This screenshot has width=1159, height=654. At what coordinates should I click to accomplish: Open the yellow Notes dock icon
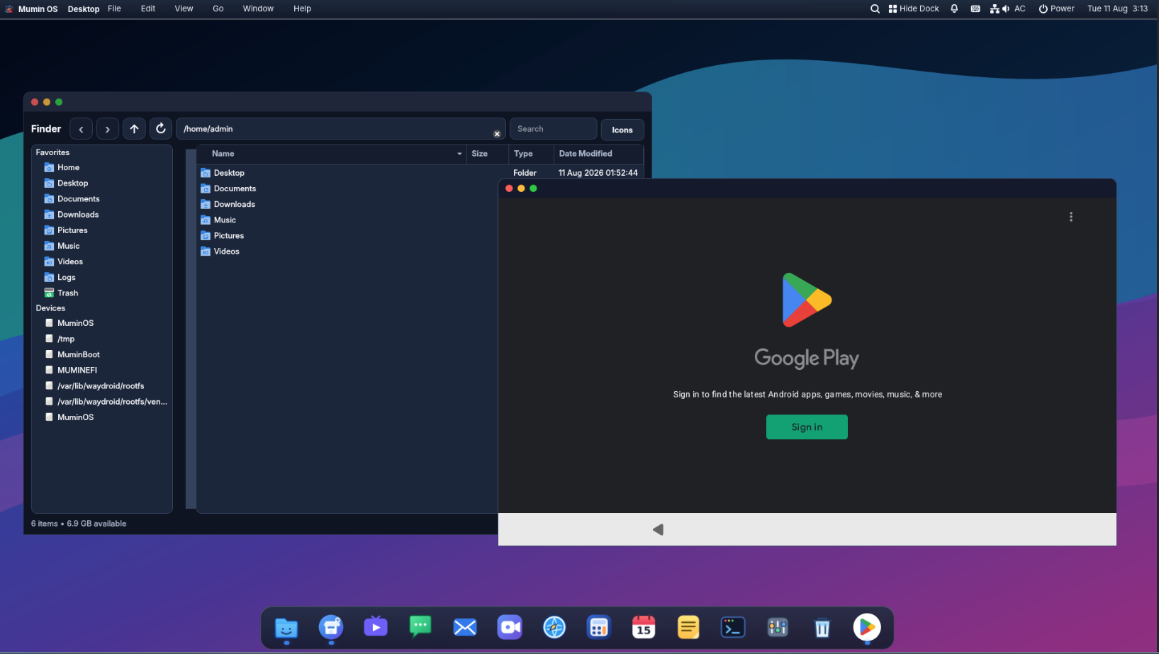[x=688, y=627]
